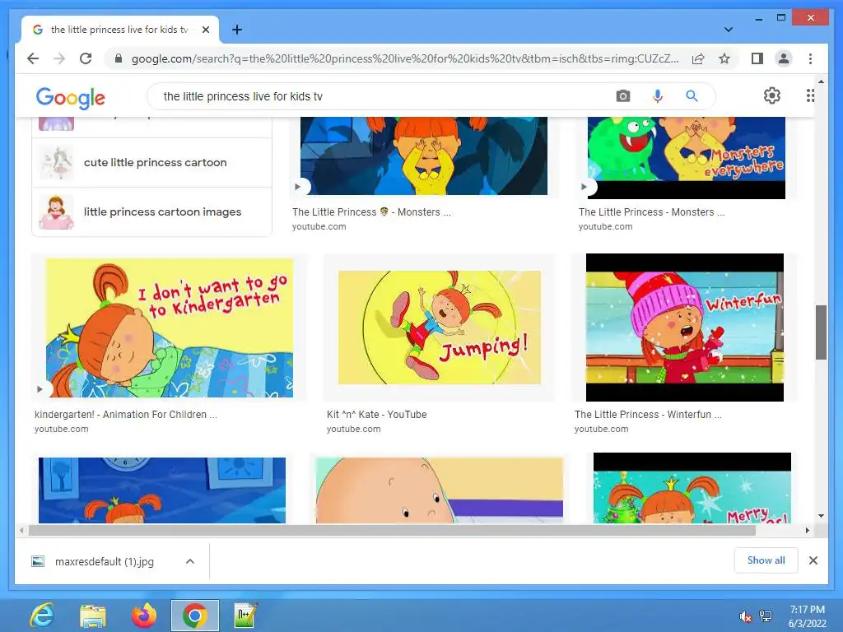843x632 pixels.
Task: Select 'little princess cartoon images' suggestion
Action: (x=151, y=211)
